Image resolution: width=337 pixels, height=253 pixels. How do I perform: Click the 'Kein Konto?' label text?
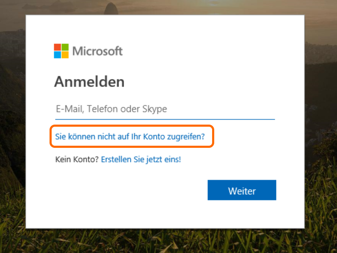[x=77, y=160]
